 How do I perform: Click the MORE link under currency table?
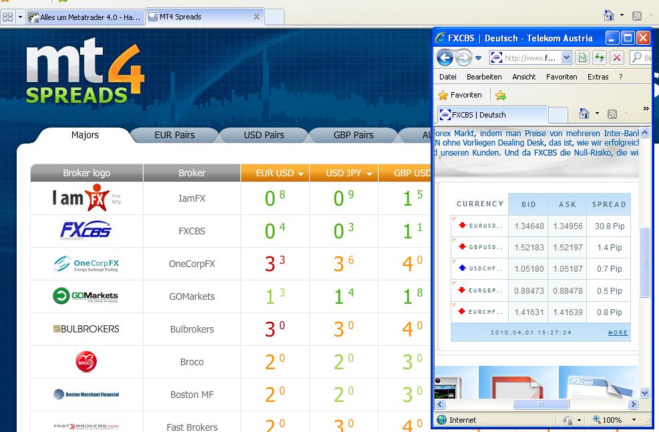coord(618,333)
